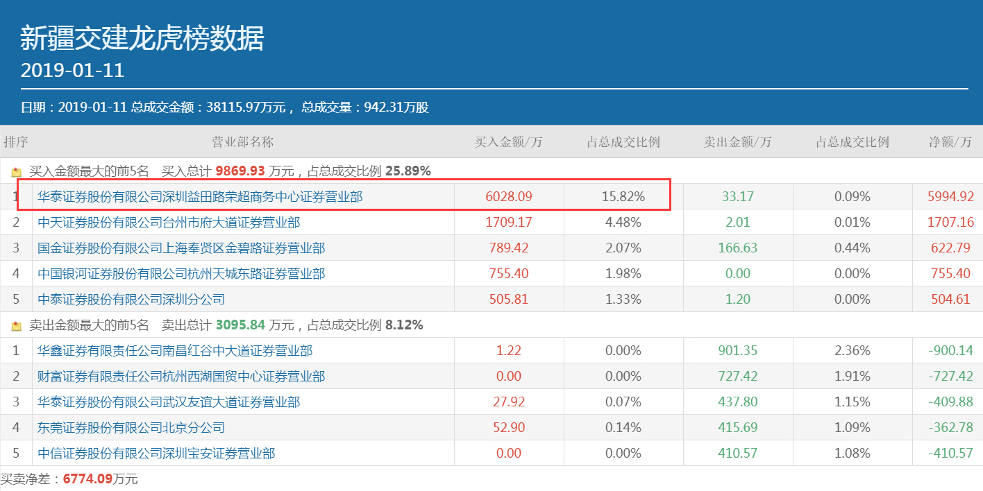Click the icon beside 买入金额最大的前5名
The width and height of the screenshot is (983, 491).
tap(17, 171)
